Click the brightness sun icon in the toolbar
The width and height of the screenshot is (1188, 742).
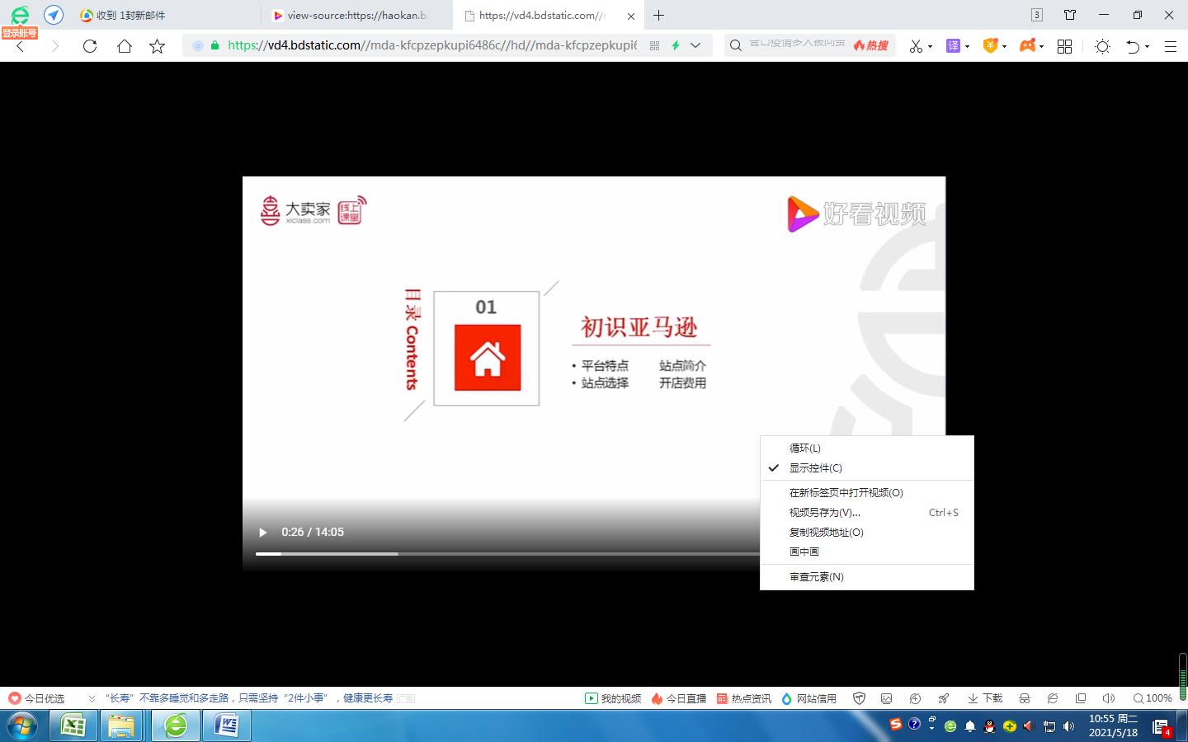pyautogui.click(x=1102, y=46)
